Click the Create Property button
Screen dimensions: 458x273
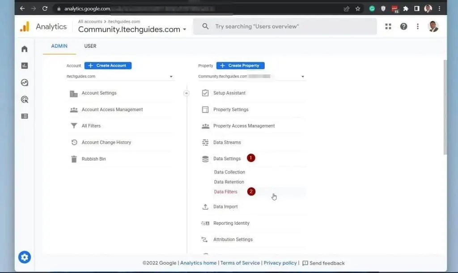240,66
